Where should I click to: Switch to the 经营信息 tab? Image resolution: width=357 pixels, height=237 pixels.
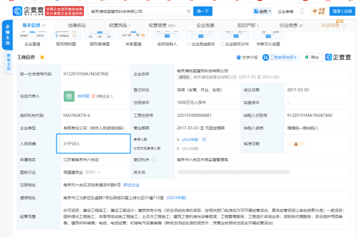pos(162,25)
